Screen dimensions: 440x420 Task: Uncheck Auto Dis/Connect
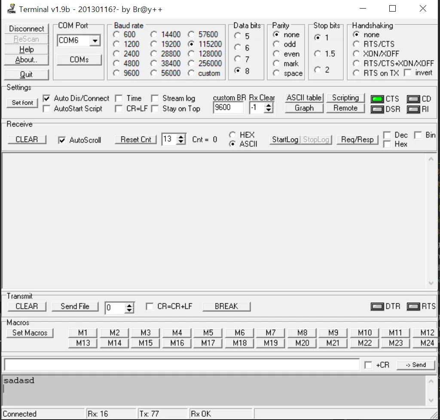[46, 98]
